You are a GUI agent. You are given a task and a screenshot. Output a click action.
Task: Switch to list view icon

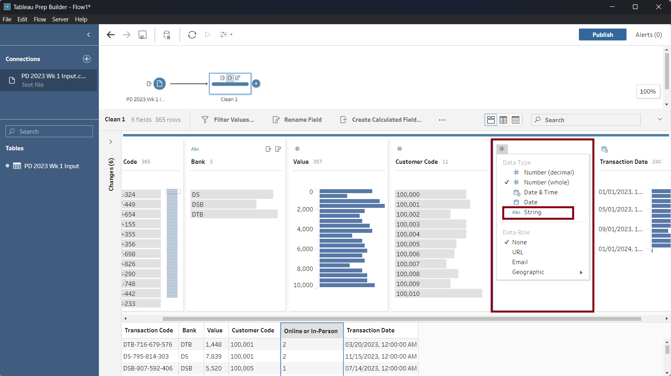(515, 120)
